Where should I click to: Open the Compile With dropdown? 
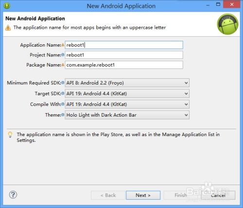[x=127, y=104]
